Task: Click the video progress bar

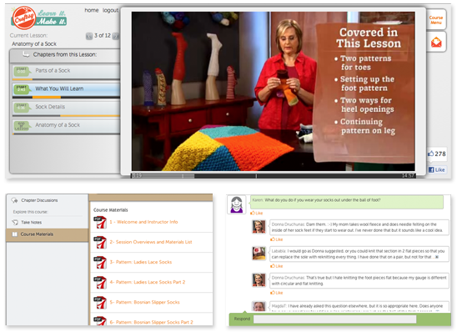Action: point(273,176)
